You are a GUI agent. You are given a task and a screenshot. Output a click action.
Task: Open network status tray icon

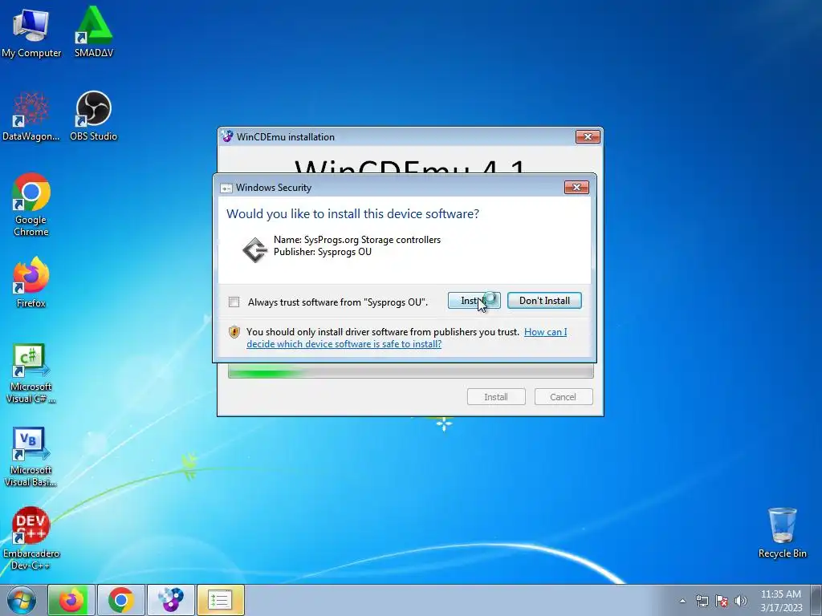point(702,601)
